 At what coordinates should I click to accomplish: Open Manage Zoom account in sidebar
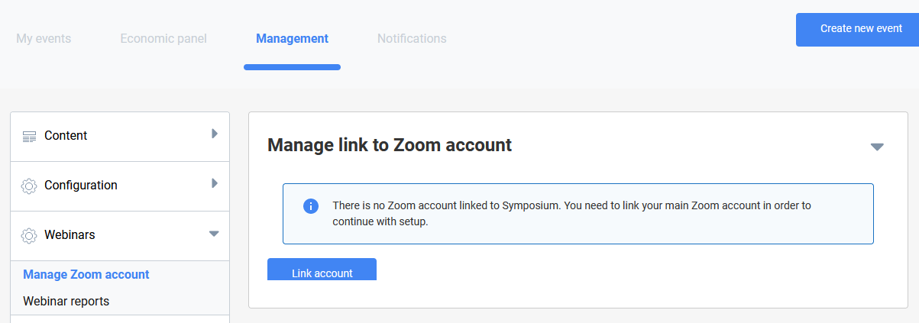(x=86, y=274)
